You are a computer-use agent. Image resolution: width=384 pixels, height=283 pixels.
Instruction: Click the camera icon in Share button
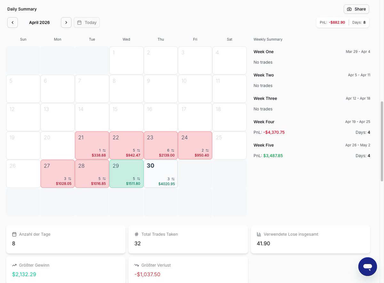tap(349, 9)
